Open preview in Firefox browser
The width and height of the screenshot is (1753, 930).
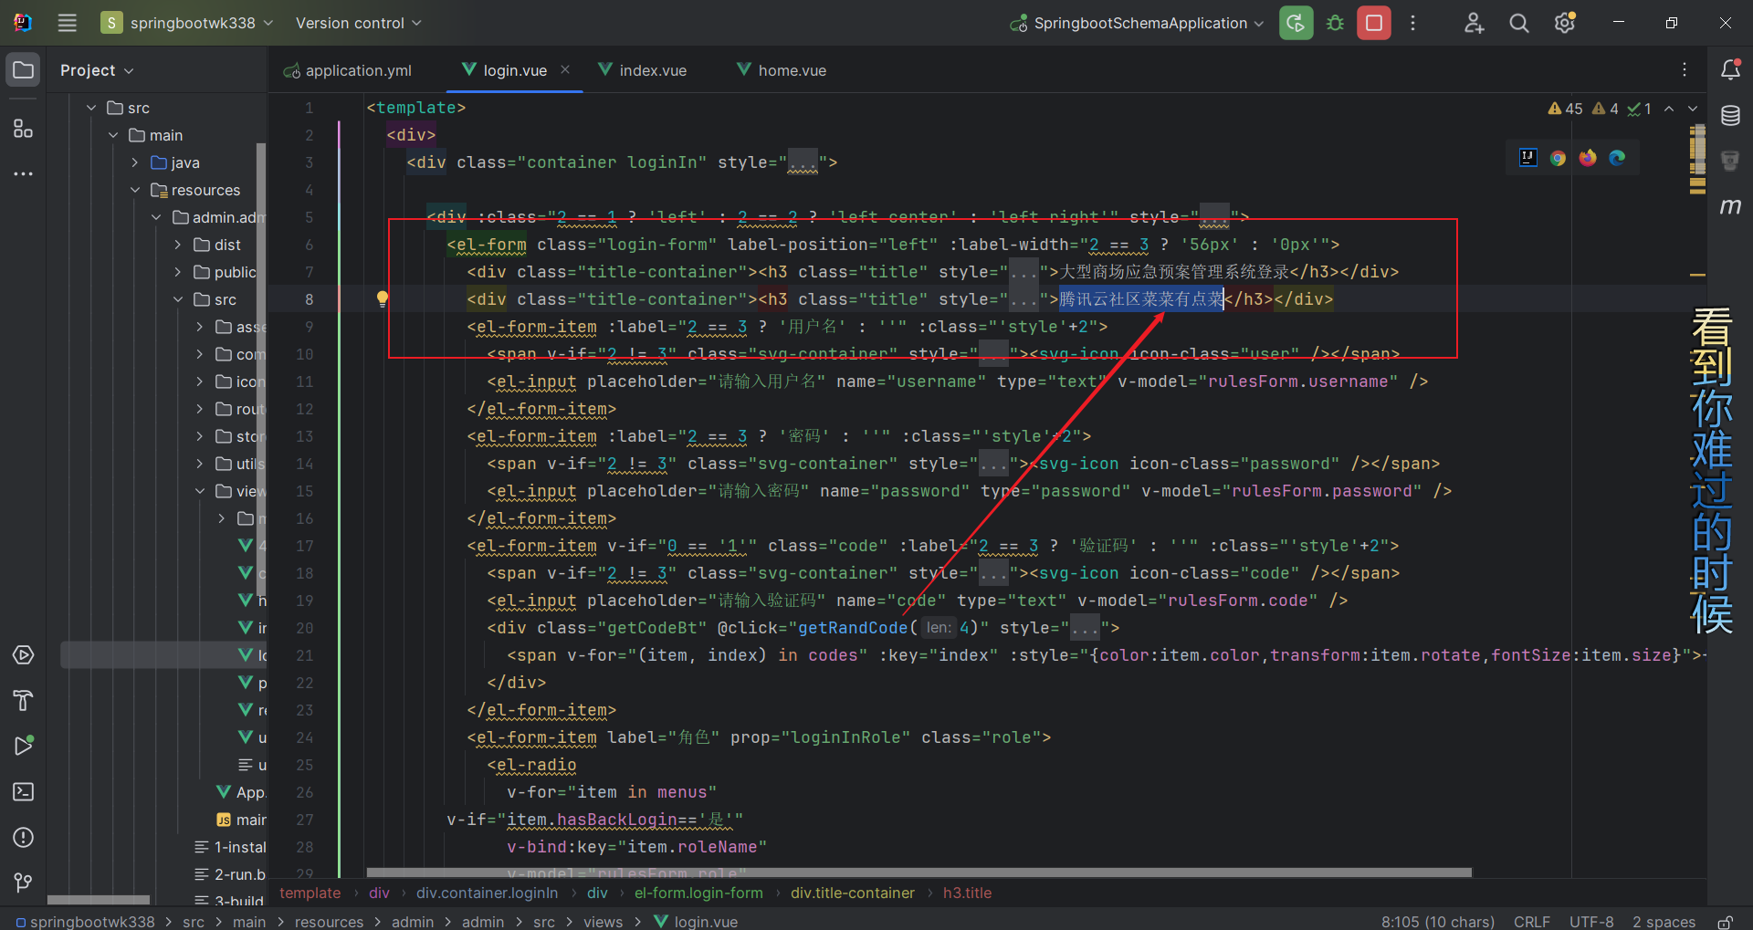1588,158
